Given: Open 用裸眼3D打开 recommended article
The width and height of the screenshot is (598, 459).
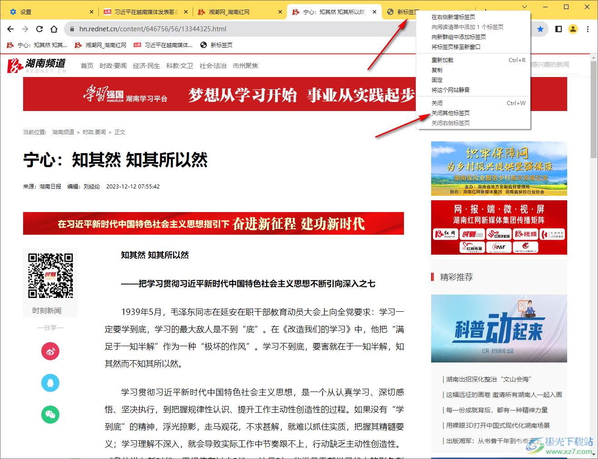Looking at the screenshot, I should click(498, 425).
